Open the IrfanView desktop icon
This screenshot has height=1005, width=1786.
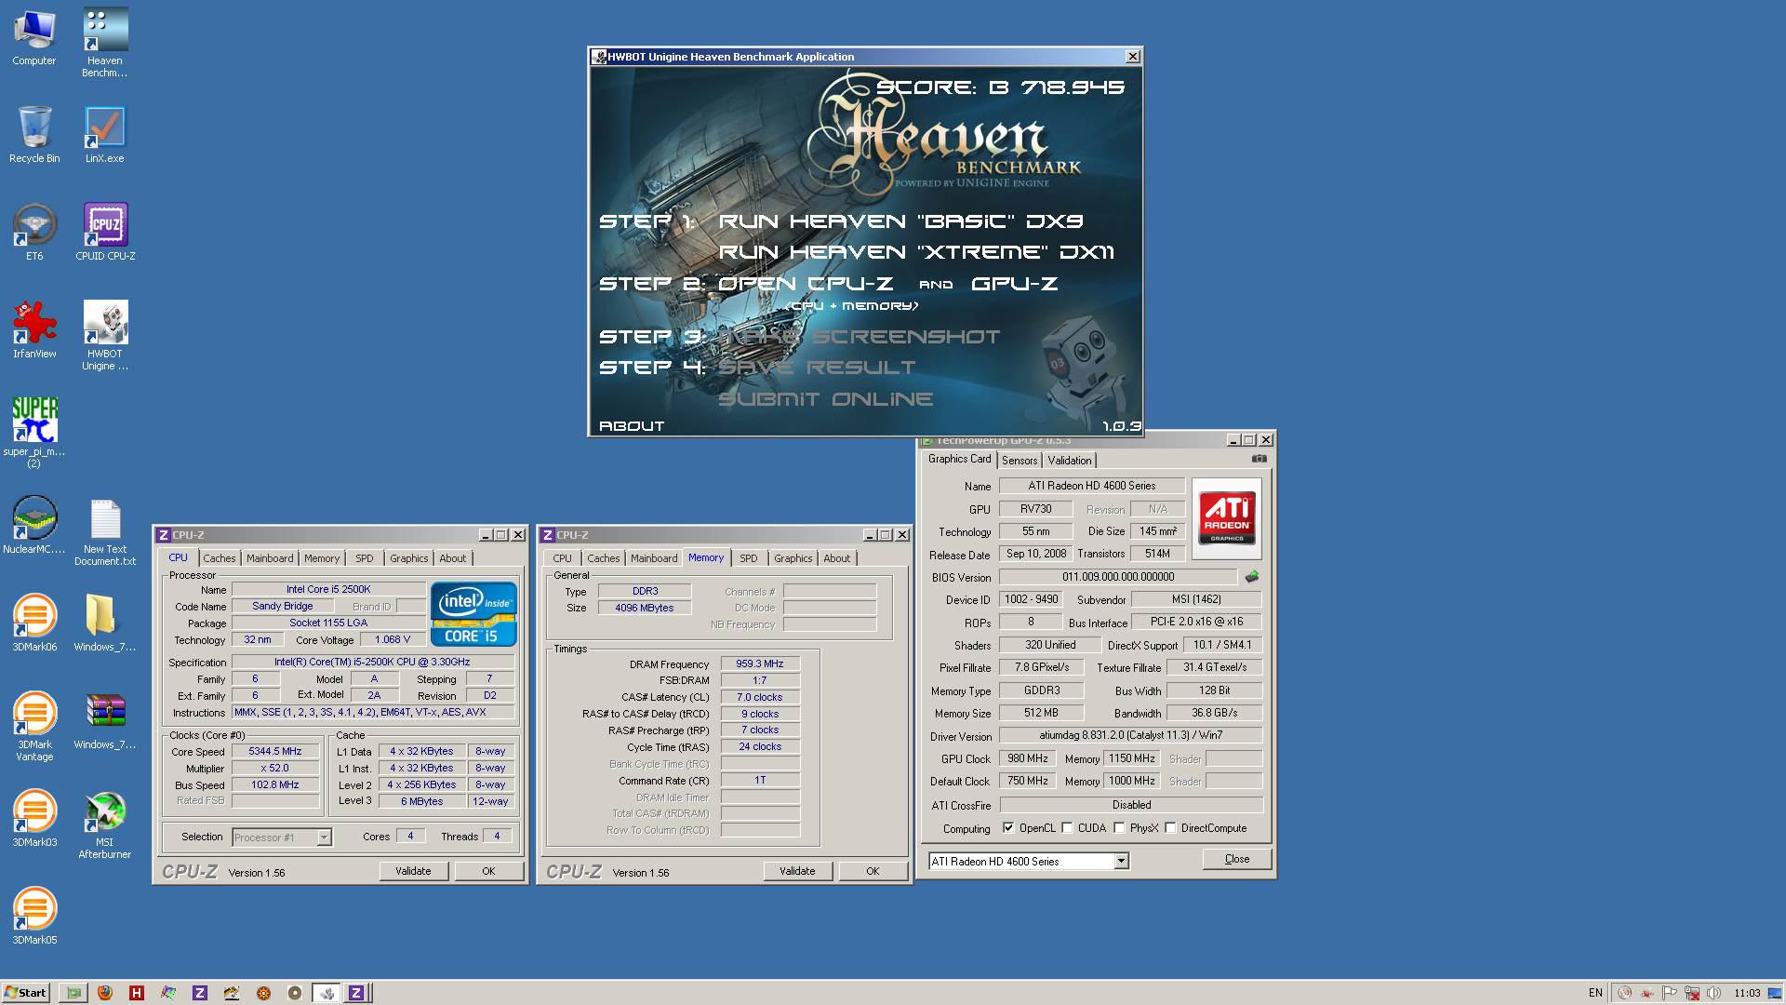coord(34,330)
